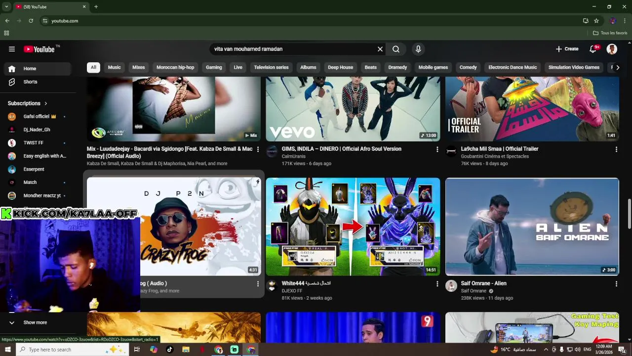Open the taskbar volume control

coord(578,350)
